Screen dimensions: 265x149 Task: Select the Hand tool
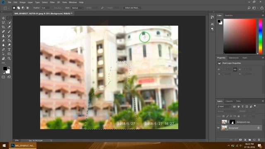[3, 58]
